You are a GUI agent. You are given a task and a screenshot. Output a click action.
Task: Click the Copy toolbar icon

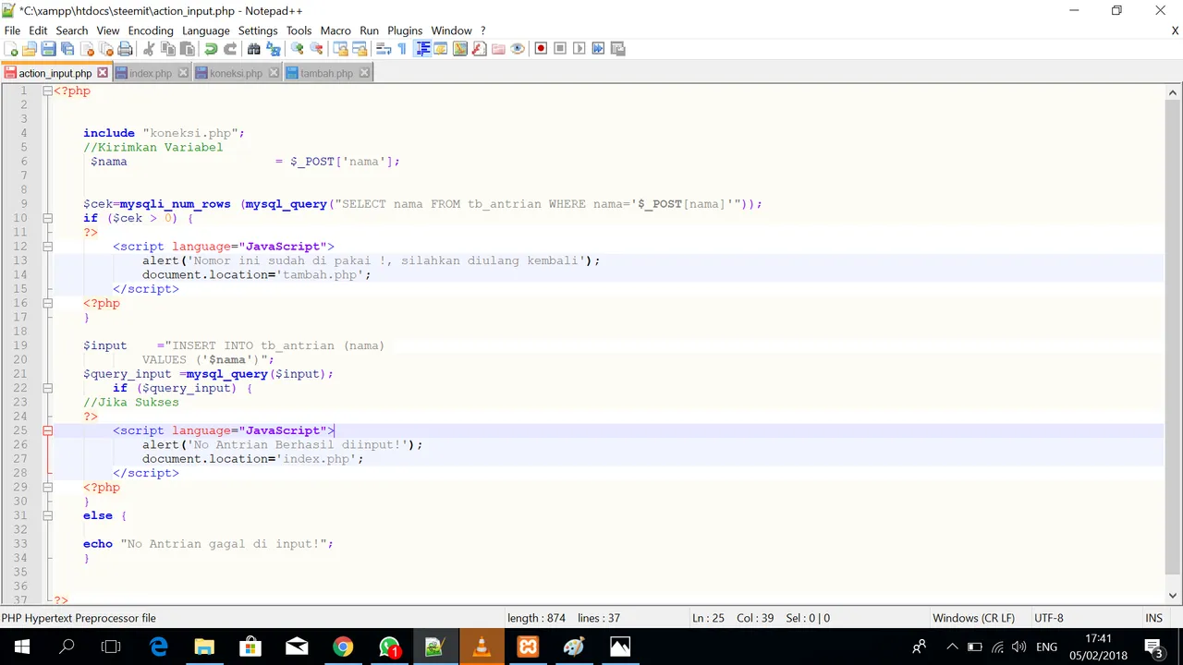click(x=168, y=49)
